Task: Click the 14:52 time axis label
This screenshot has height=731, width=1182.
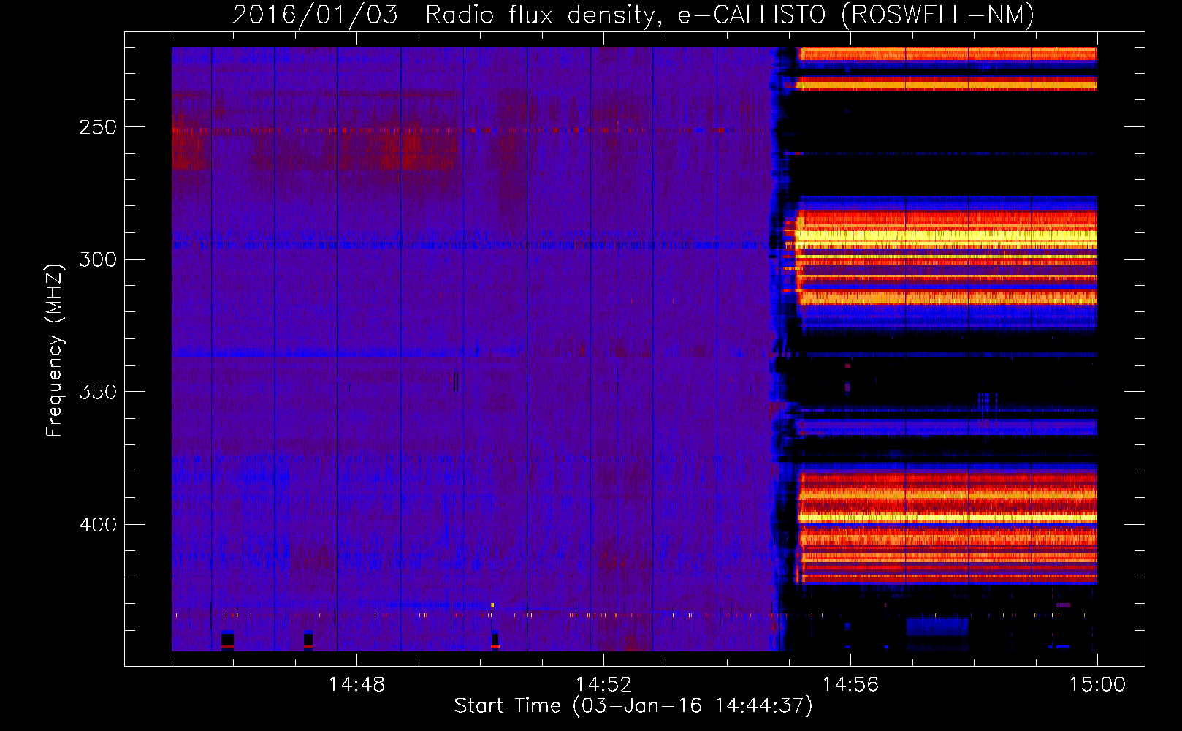Action: [603, 684]
